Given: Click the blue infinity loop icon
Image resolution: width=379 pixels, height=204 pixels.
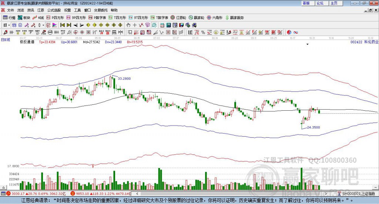Looking at the screenshot, I should point(295,32).
